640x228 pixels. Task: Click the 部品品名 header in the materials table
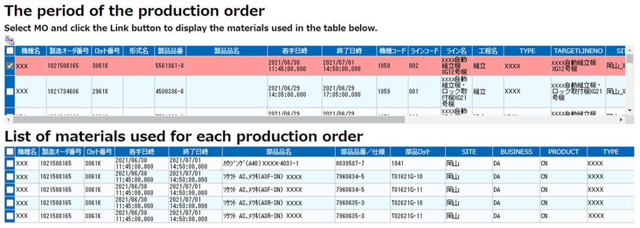(x=279, y=152)
